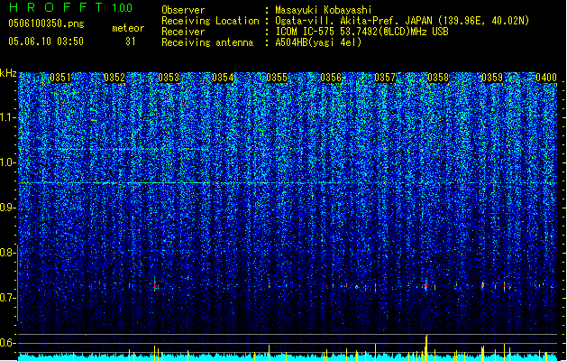Click the 0356 time marker
Image resolution: width=567 pixels, height=361 pixels.
[x=331, y=78]
